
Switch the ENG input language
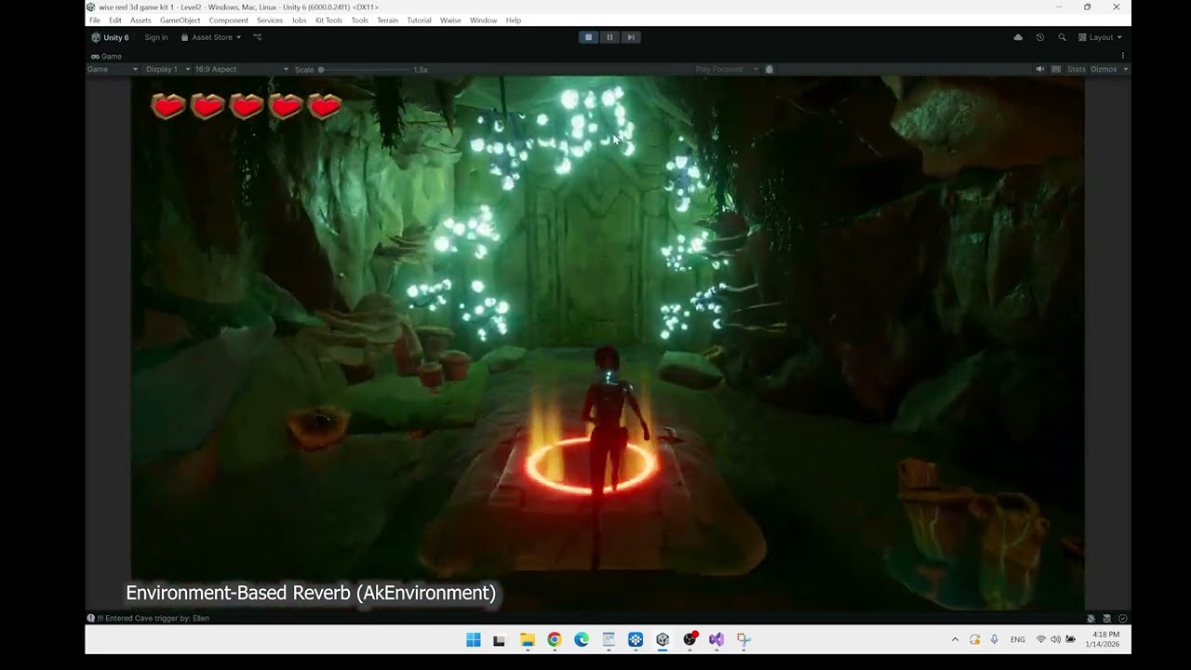point(1018,639)
